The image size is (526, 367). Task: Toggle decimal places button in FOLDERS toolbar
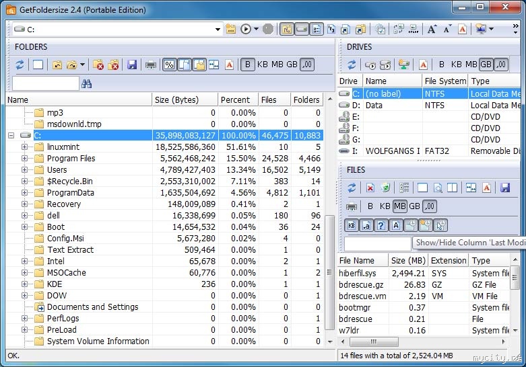coord(307,65)
